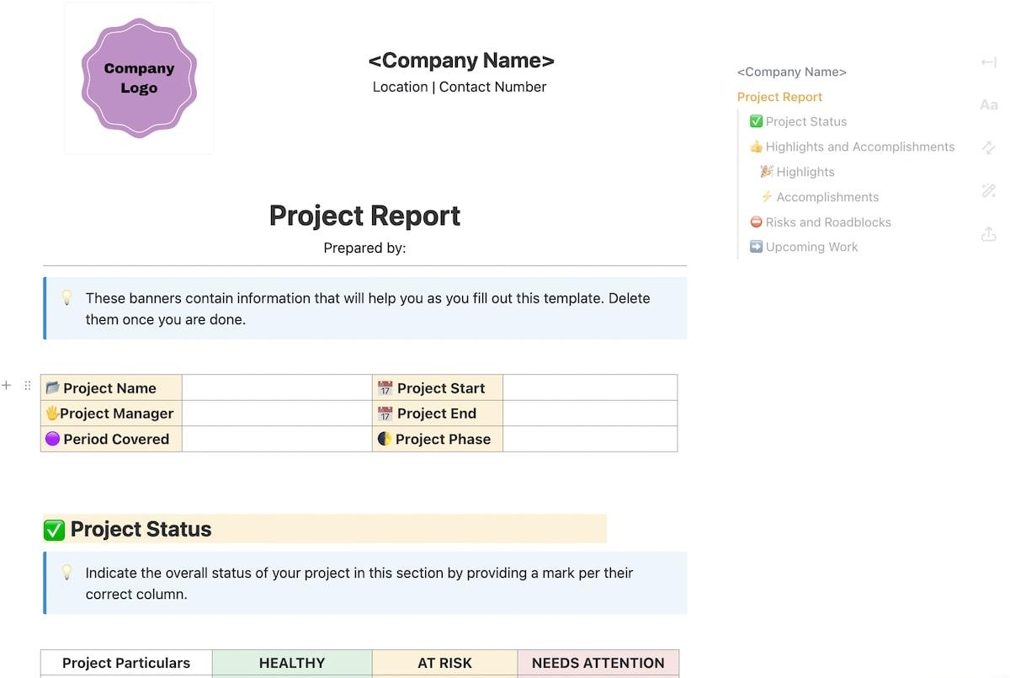The height and width of the screenshot is (678, 1010).
Task: Navigate to Upcoming Work in outline
Action: point(811,247)
